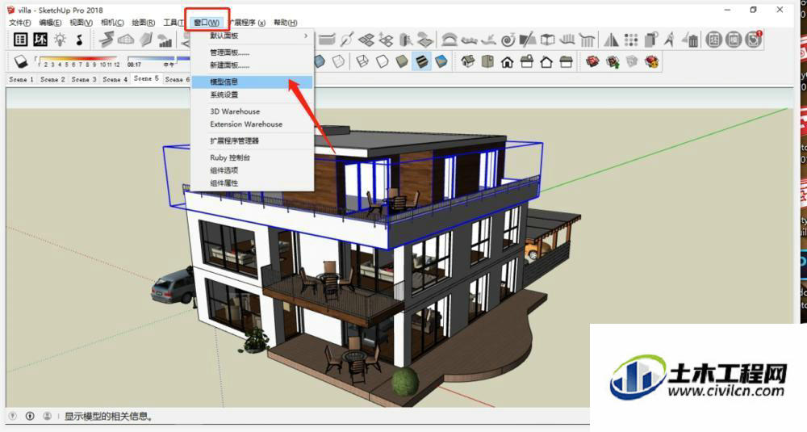Switch to Scene 4 tab
Image resolution: width=807 pixels, height=432 pixels.
115,79
